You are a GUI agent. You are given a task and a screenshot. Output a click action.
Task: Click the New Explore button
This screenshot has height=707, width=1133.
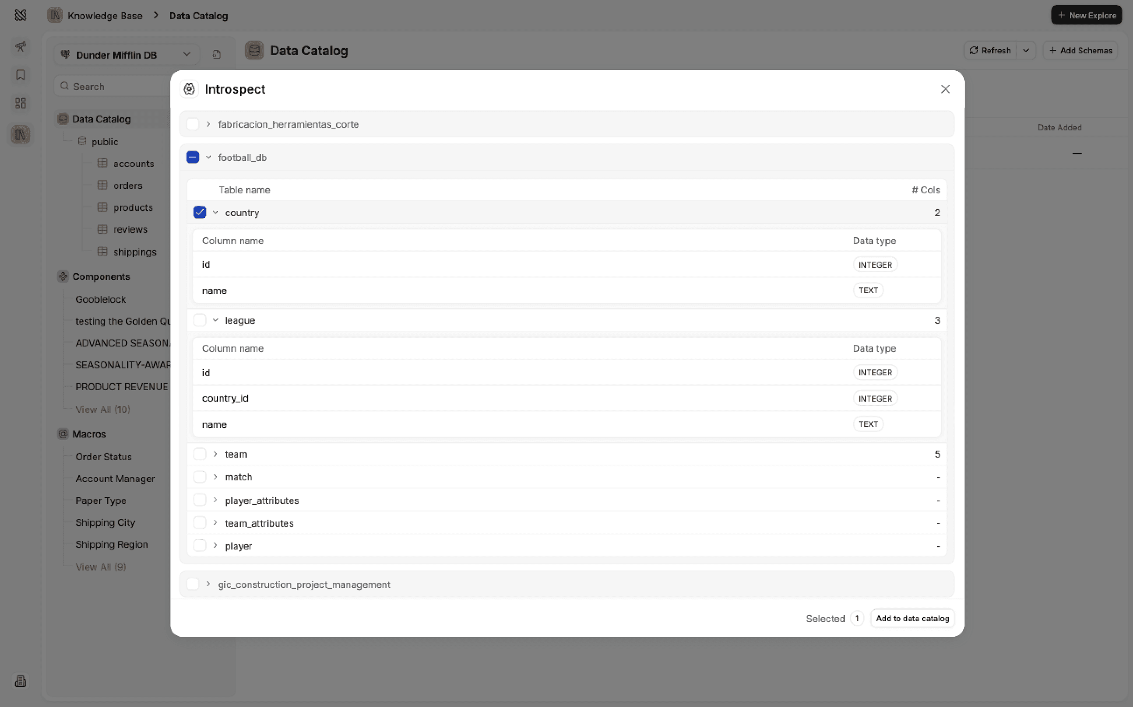click(x=1086, y=15)
